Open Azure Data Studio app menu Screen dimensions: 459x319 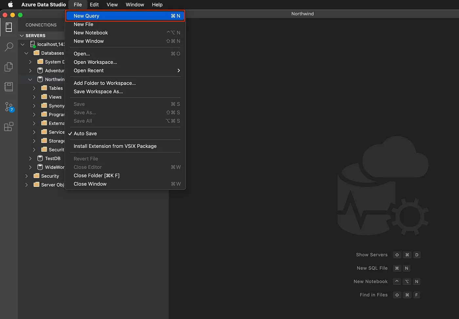click(44, 5)
